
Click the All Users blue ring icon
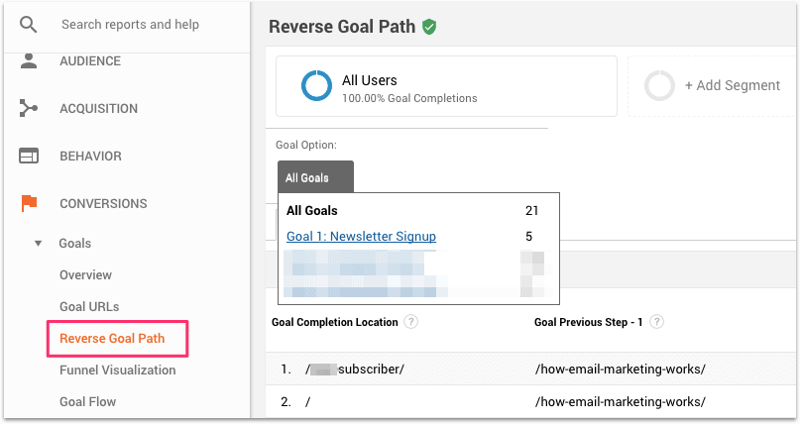317,86
